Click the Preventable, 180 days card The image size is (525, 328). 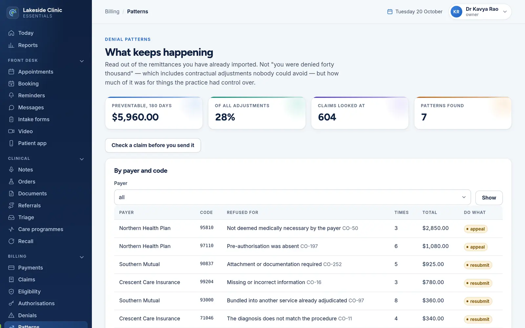tap(154, 113)
